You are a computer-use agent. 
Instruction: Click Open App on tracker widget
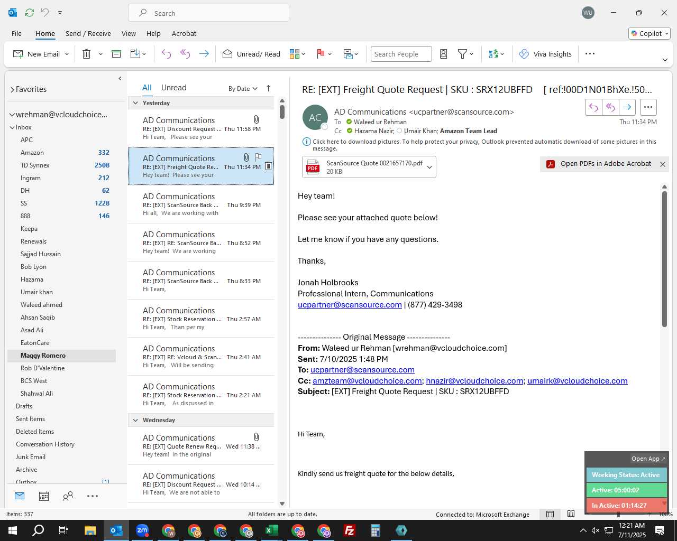[x=648, y=459]
